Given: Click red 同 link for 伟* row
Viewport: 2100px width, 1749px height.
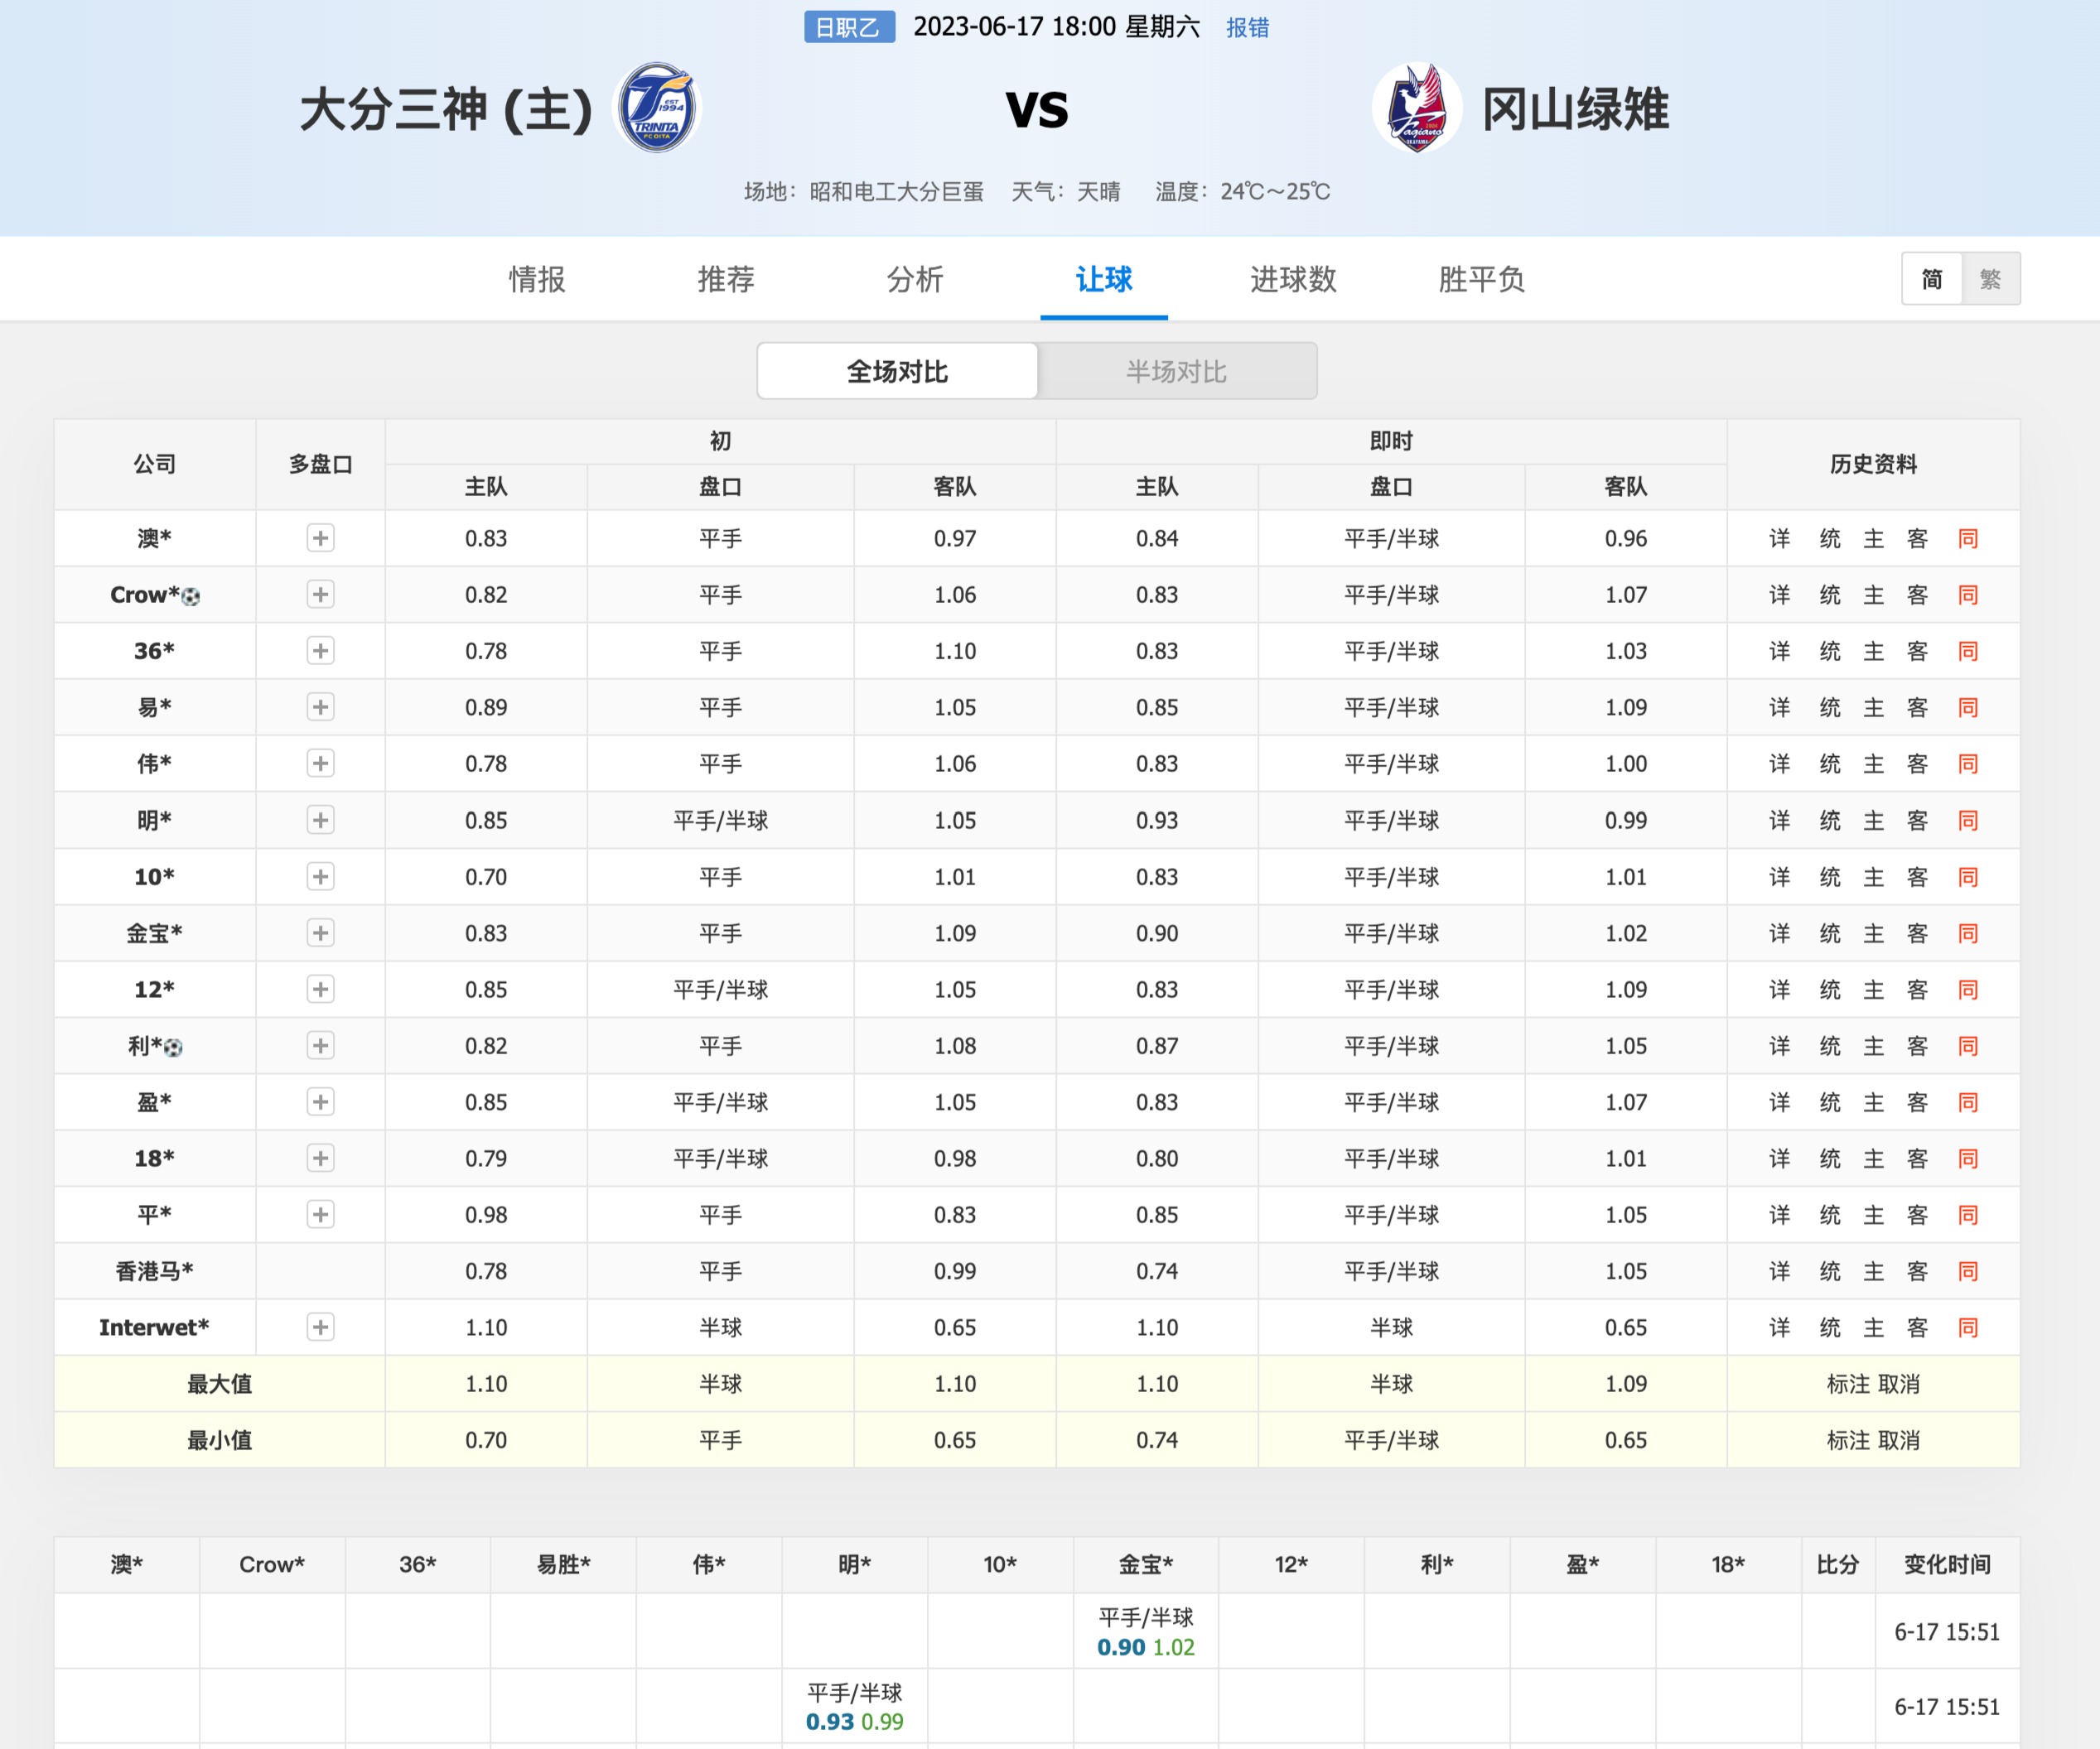Looking at the screenshot, I should click(x=1968, y=764).
